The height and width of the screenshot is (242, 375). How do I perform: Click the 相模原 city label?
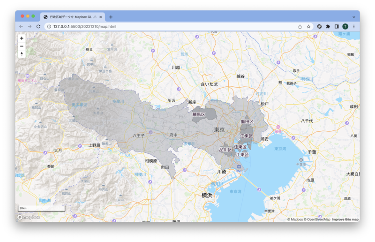151,161
